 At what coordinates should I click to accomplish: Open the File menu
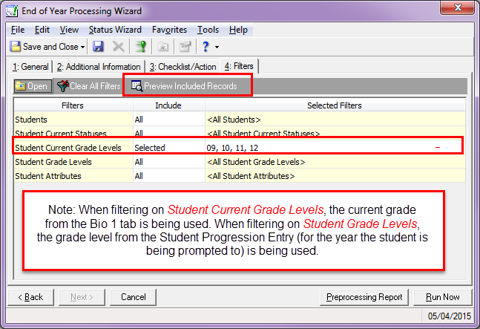[18, 30]
